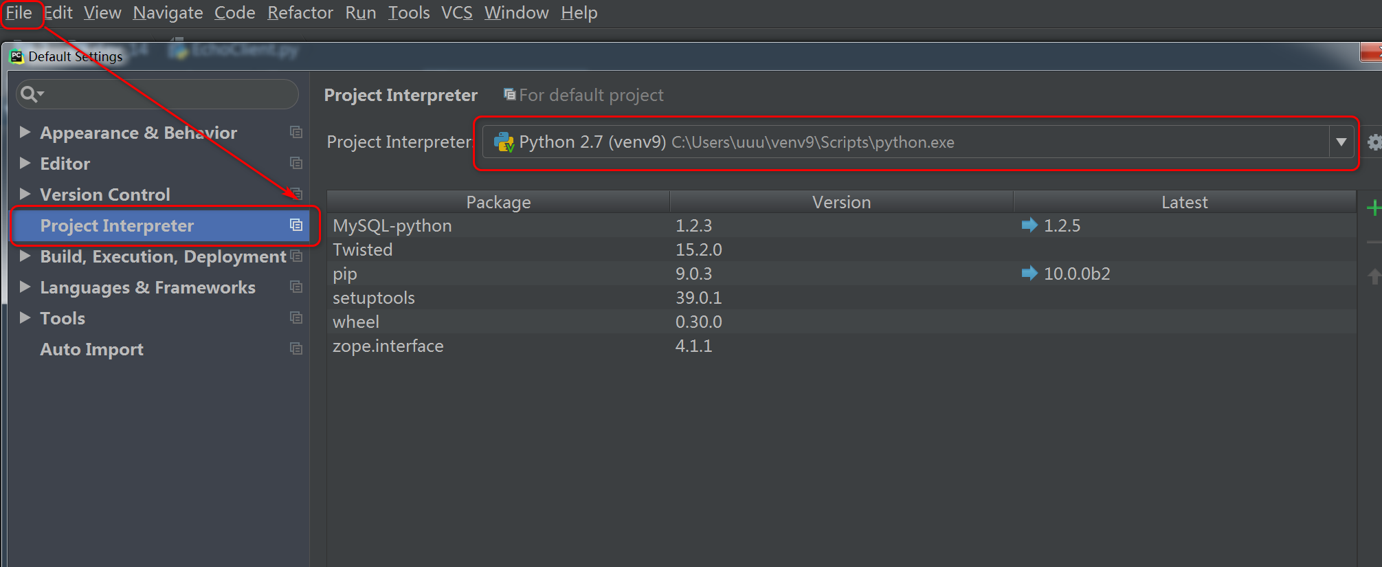The height and width of the screenshot is (567, 1382).
Task: Click the dropdown arrow of interpreter selector
Action: coord(1341,142)
